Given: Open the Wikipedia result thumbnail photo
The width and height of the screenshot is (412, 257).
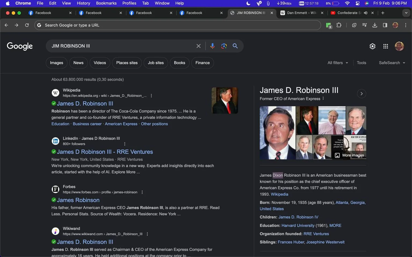Looking at the screenshot, I should (x=225, y=100).
